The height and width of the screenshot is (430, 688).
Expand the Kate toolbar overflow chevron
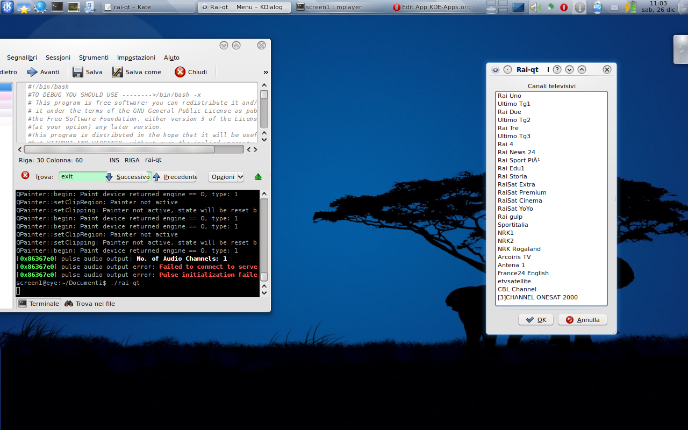[x=266, y=72]
